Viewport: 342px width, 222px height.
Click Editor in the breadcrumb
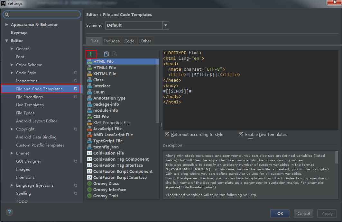point(92,14)
